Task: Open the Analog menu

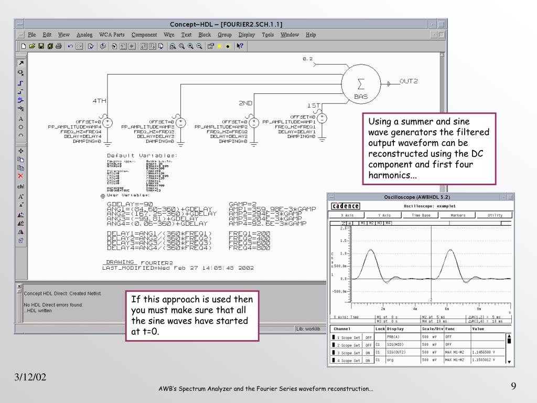Action: pos(84,35)
